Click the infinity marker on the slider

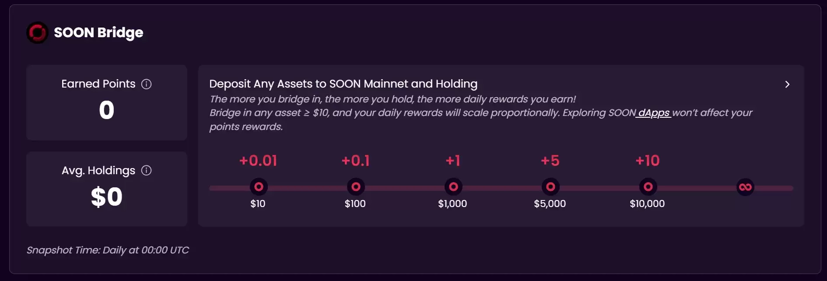click(745, 187)
